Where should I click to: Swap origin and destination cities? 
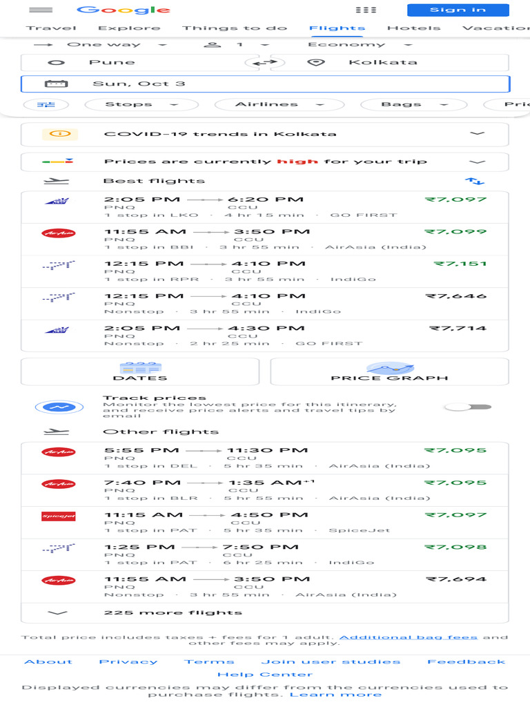(264, 63)
